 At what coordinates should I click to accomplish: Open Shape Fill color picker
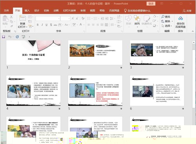point(155,17)
